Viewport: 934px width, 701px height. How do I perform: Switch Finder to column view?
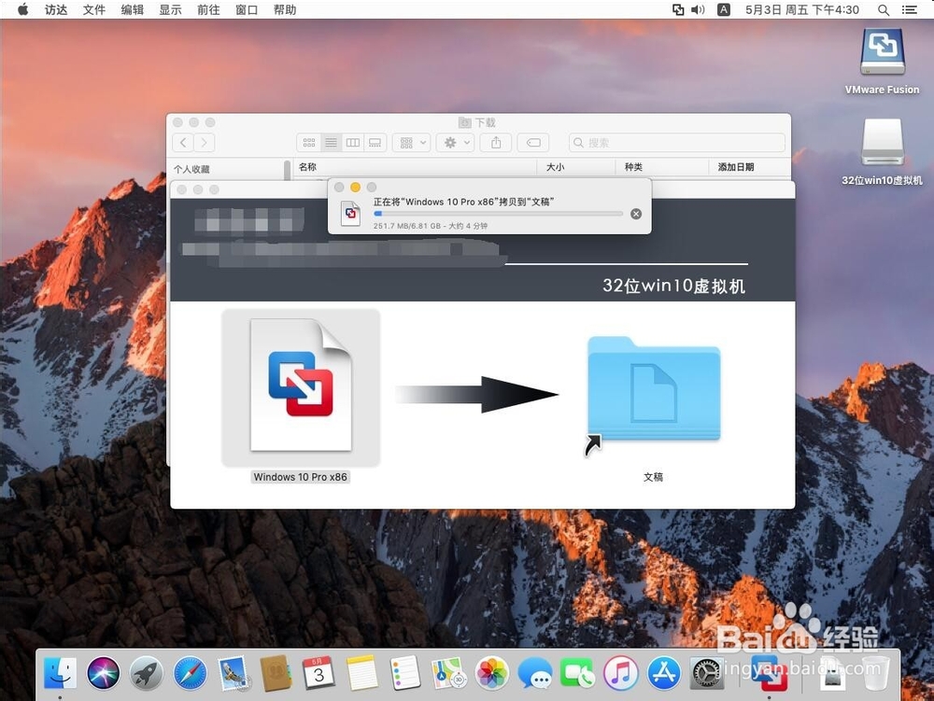353,143
